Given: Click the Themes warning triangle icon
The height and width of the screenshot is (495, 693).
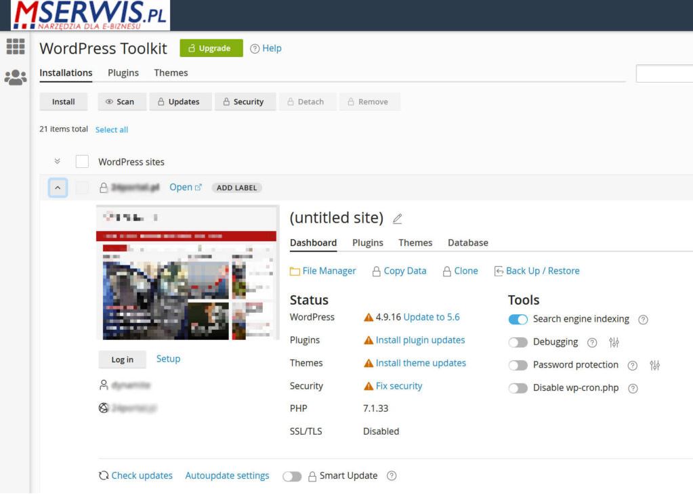Looking at the screenshot, I should pyautogui.click(x=368, y=364).
